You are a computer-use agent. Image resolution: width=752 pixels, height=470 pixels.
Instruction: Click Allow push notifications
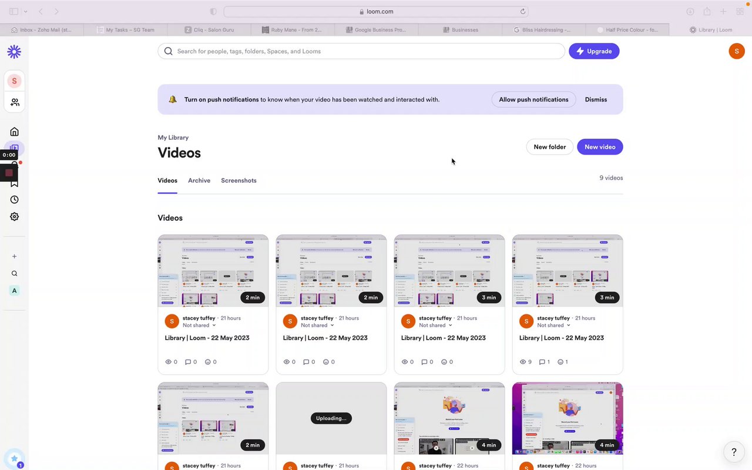[x=533, y=99]
